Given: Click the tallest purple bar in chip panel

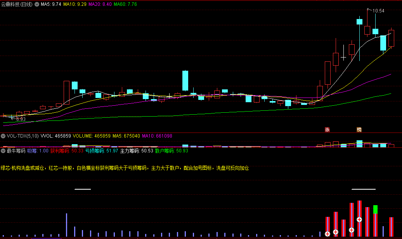Looking at the screenshot, I should (x=67, y=225).
